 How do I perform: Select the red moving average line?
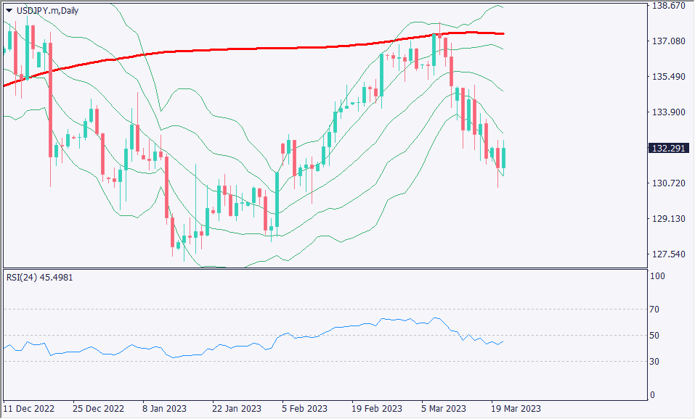tap(218, 49)
